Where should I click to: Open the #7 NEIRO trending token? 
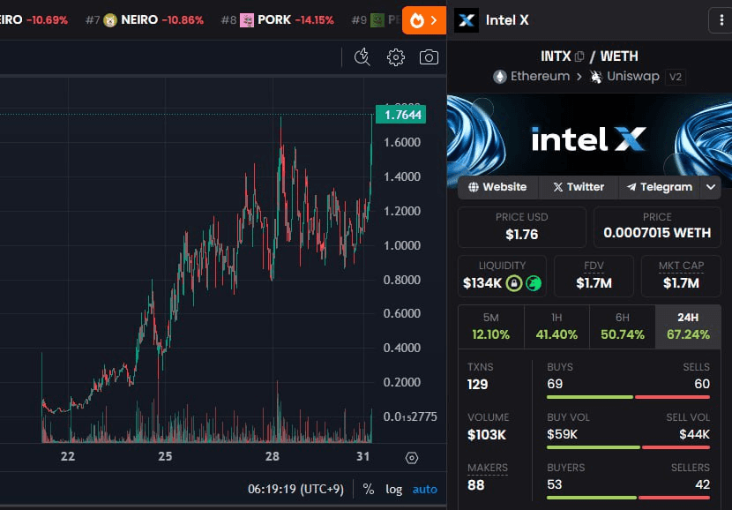152,19
